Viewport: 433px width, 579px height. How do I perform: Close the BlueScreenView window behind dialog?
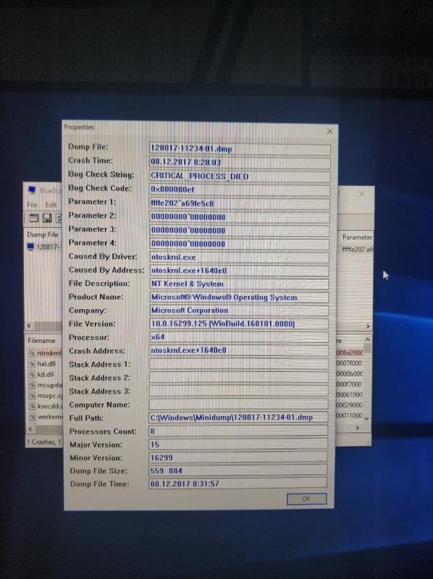362,194
